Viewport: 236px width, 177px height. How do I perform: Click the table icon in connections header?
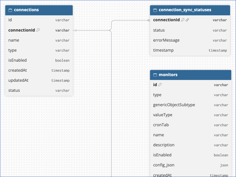coord(10,10)
